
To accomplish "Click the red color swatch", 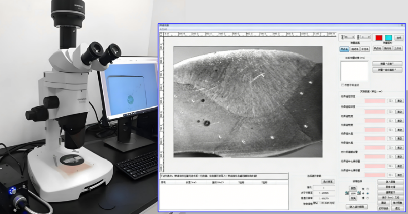I will [x=379, y=38].
